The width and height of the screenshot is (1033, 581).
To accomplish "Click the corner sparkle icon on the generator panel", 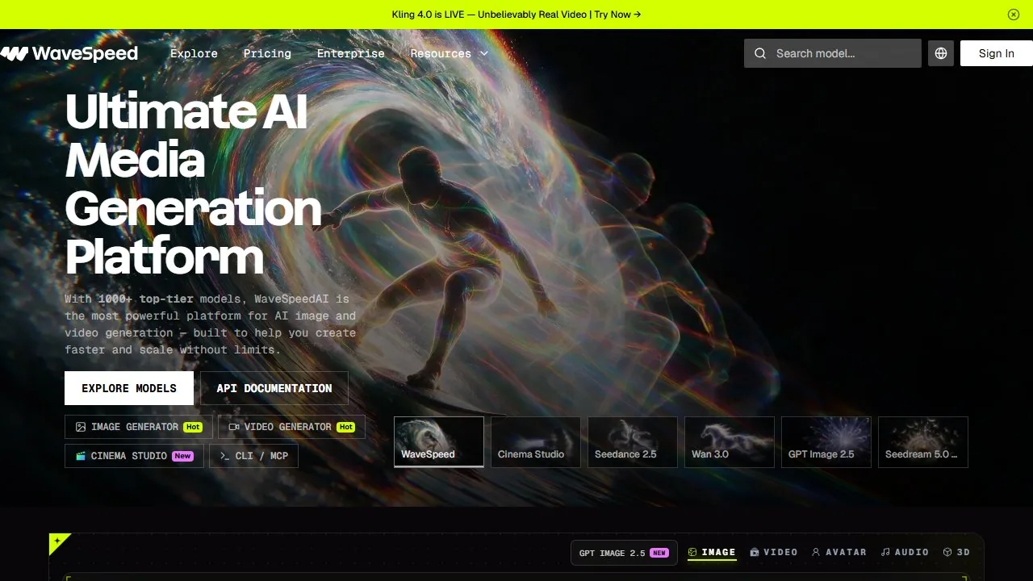I will click(58, 541).
